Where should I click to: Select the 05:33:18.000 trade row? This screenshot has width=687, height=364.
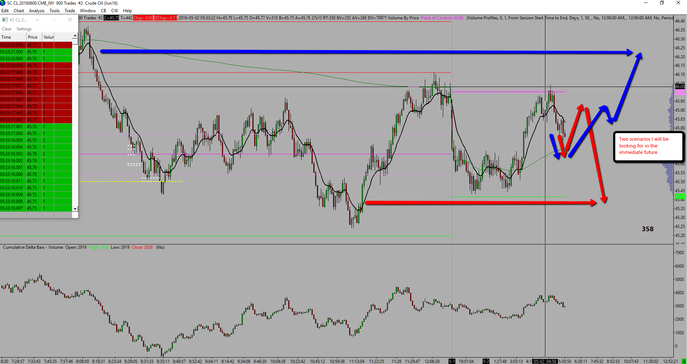tap(36, 65)
